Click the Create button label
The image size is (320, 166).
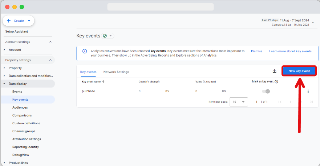click(19, 21)
